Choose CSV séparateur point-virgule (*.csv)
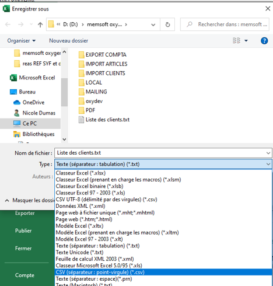Image resolution: width=273 pixels, height=286 pixels. 163,272
